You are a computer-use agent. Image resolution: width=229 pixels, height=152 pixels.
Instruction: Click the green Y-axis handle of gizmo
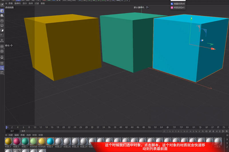[191, 18]
